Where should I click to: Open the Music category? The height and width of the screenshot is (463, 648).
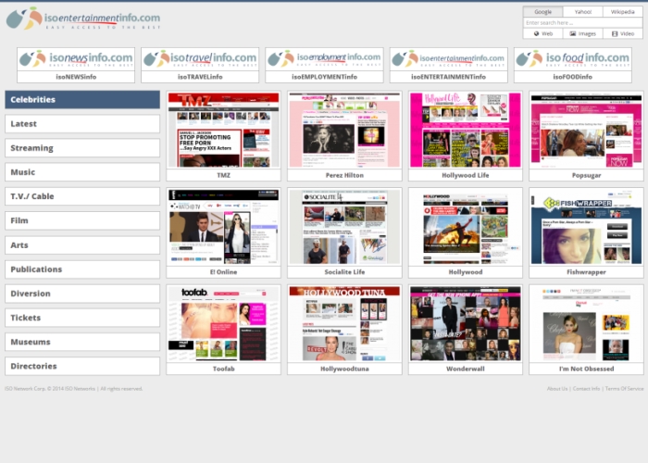[82, 172]
